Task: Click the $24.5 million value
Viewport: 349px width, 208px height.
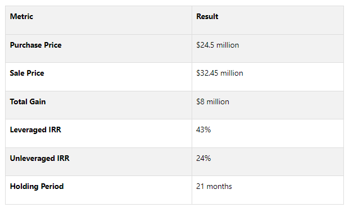Action: 217,45
